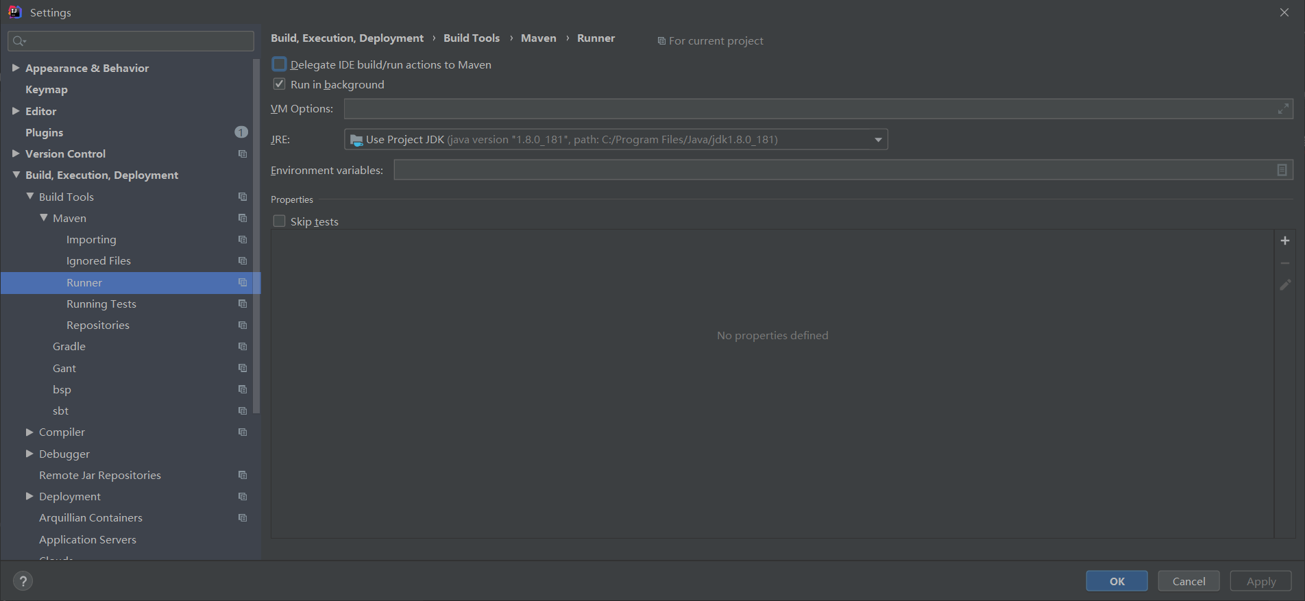Enable Delegate IDE build/run actions to Maven
The height and width of the screenshot is (601, 1305).
(x=279, y=64)
